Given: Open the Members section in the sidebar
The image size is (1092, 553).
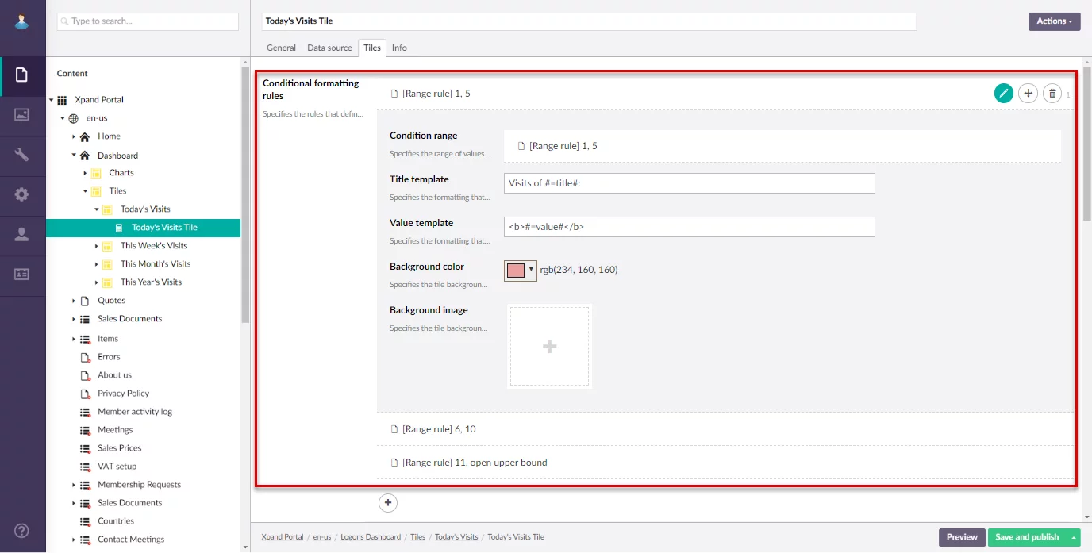Looking at the screenshot, I should (x=22, y=234).
